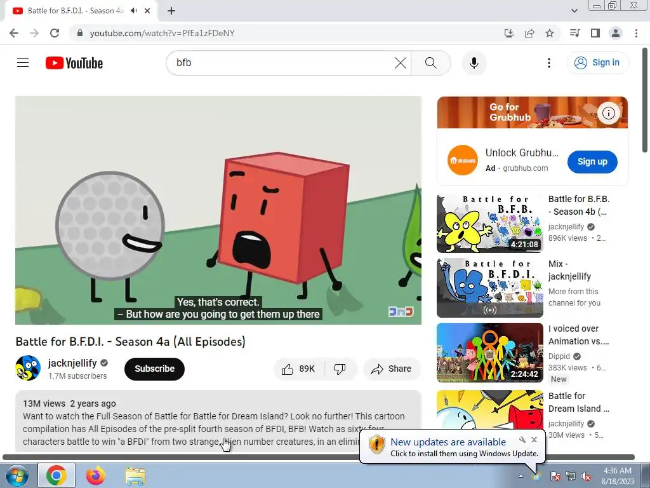Open the Mix - jacknjellify title
The height and width of the screenshot is (488, 650).
(569, 270)
